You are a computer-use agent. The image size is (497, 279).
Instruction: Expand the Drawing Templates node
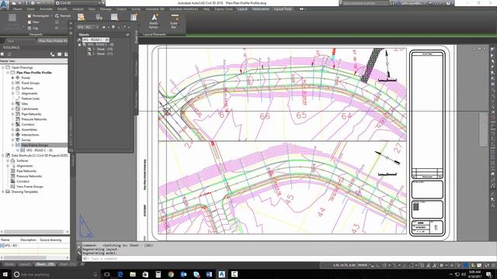(3, 191)
